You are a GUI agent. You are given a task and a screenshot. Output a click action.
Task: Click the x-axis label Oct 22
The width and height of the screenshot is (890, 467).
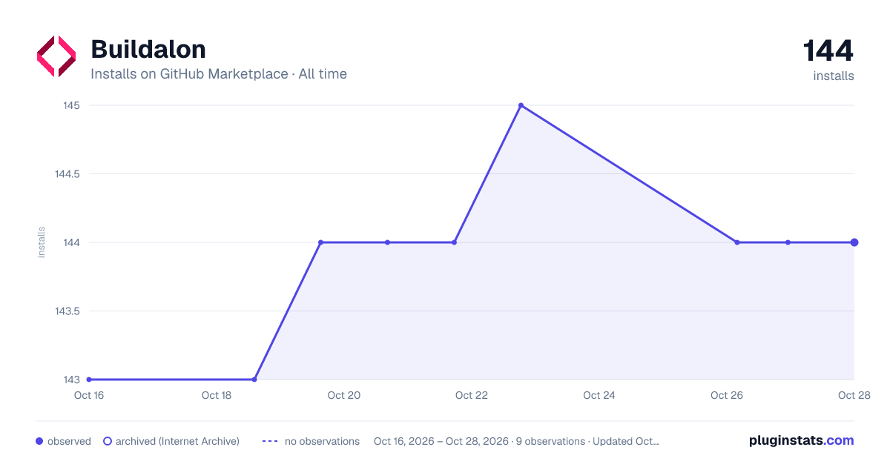pyautogui.click(x=472, y=396)
